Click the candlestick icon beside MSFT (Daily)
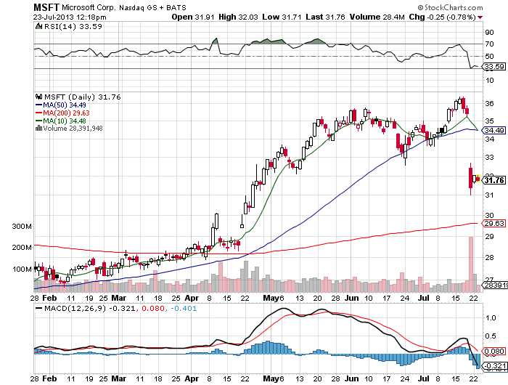The image size is (508, 385). pyautogui.click(x=39, y=97)
